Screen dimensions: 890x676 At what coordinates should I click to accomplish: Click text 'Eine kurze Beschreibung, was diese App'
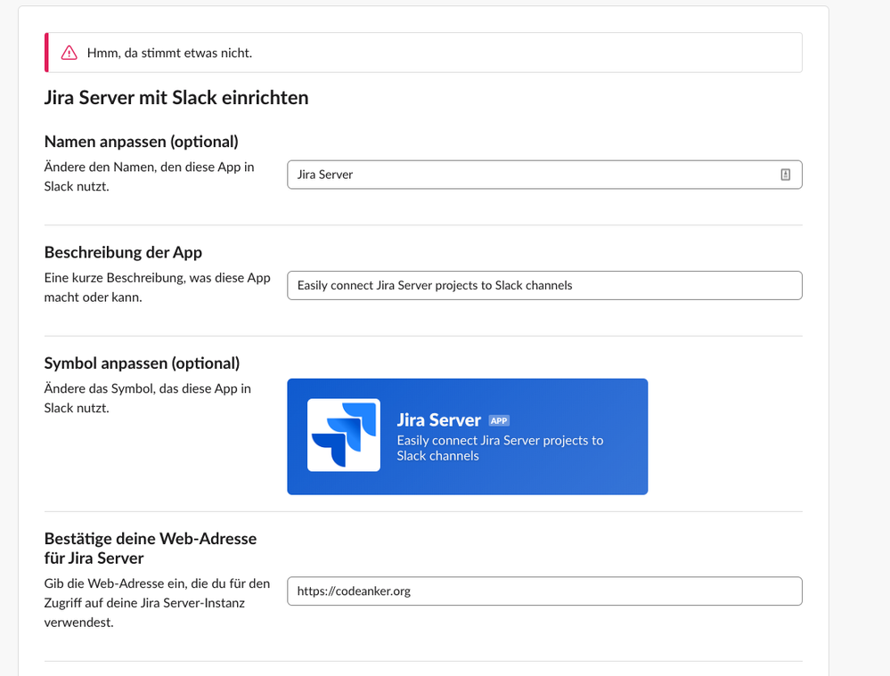coord(157,278)
